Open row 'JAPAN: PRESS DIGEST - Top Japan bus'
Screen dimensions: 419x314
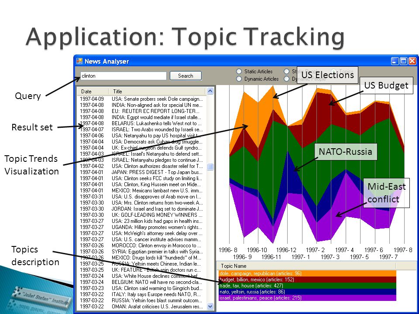coord(141,172)
